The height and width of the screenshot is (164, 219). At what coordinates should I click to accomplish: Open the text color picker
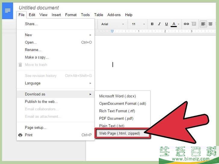click(174, 24)
